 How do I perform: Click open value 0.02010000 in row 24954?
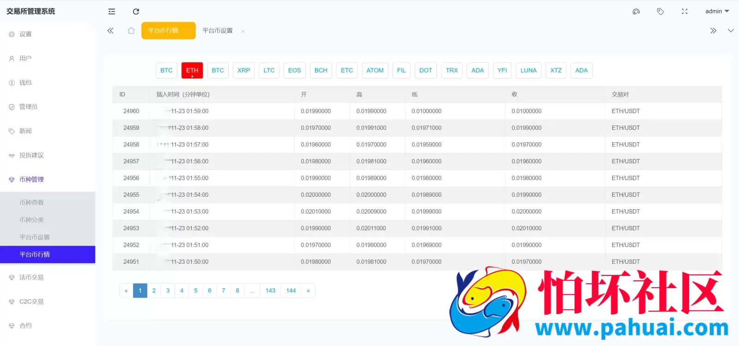pyautogui.click(x=316, y=212)
